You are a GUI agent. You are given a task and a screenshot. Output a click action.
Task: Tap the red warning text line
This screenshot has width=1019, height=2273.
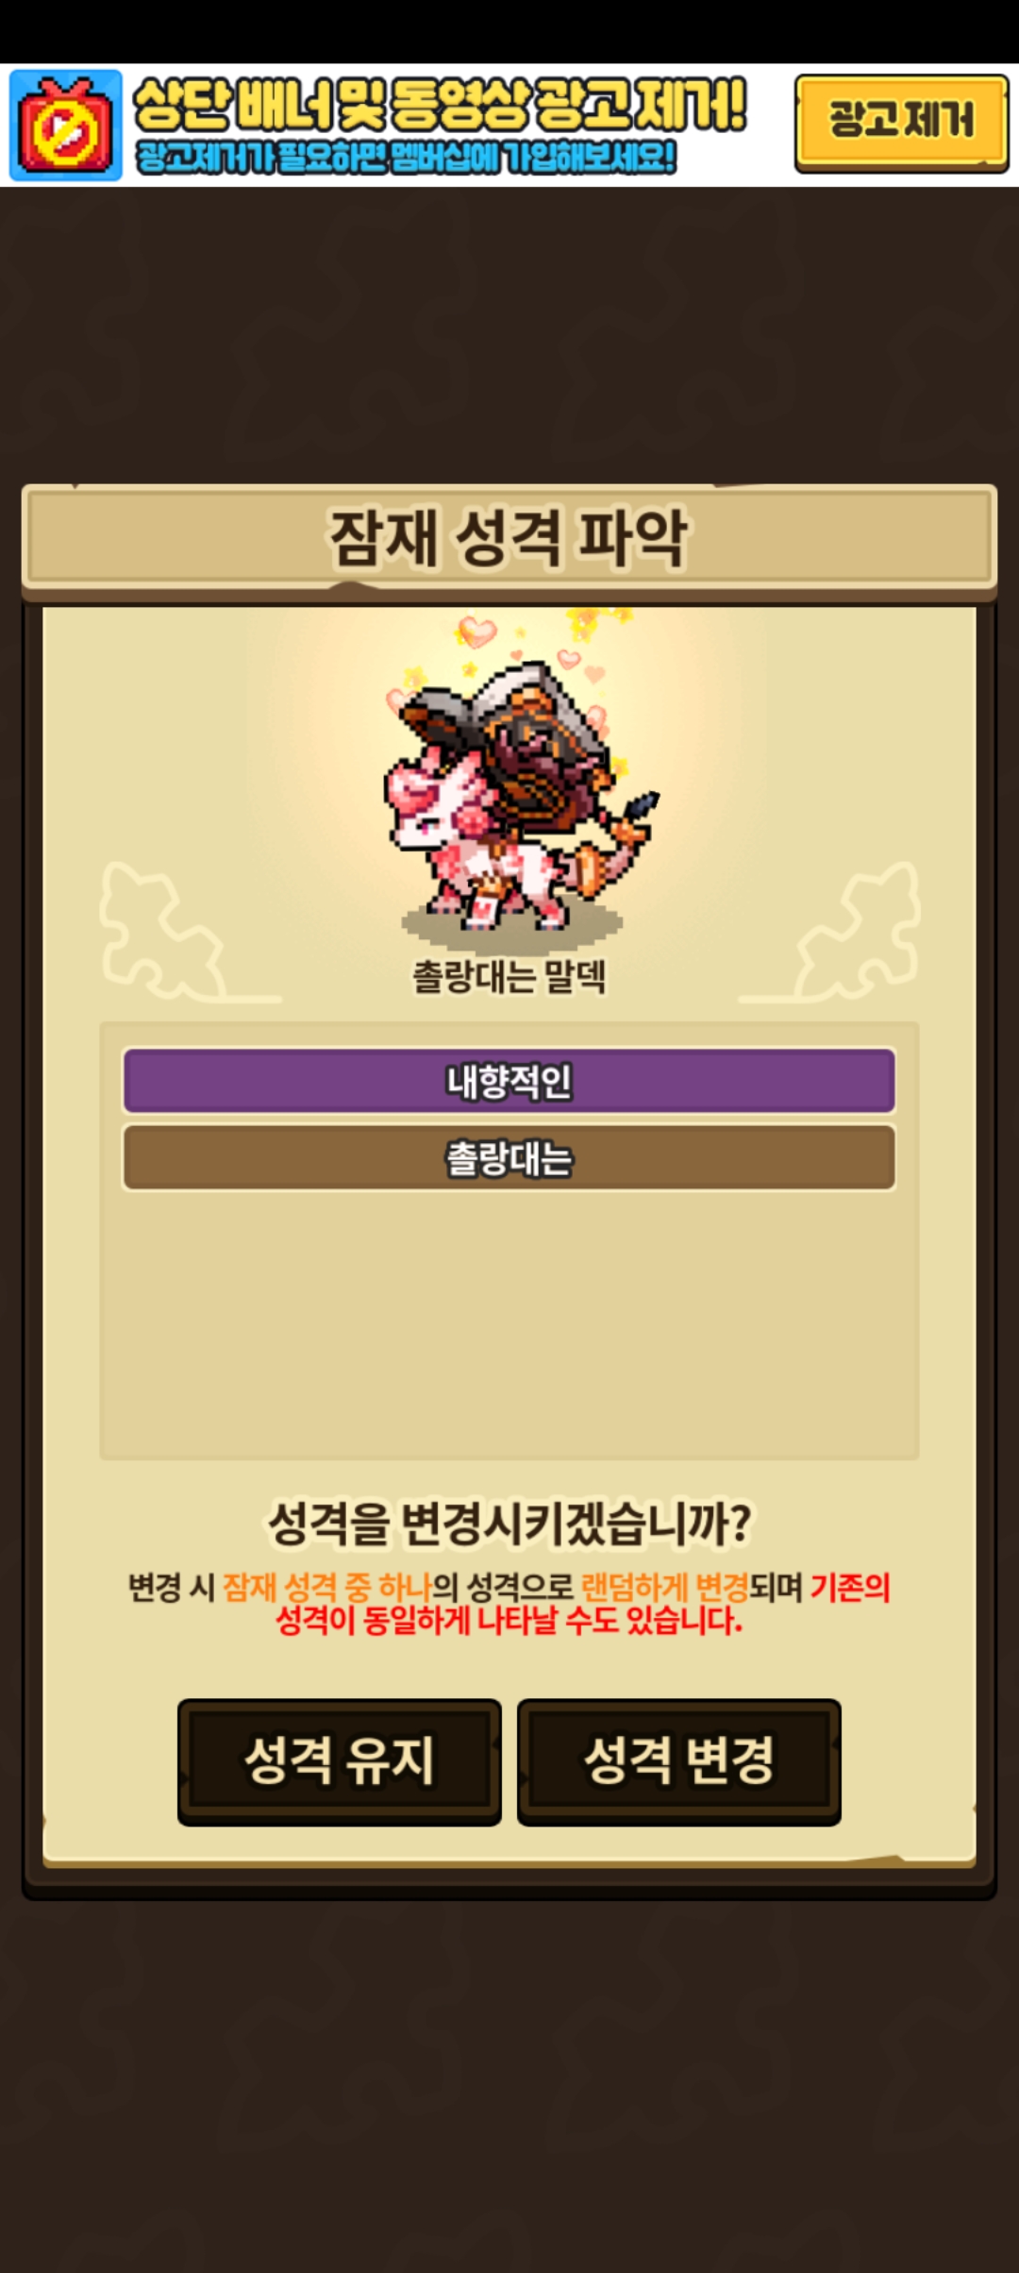tap(509, 1621)
